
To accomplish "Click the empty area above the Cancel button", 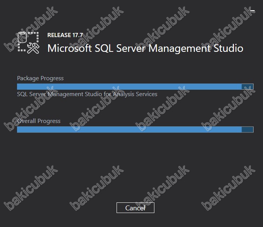I will pyautogui.click(x=135, y=168).
